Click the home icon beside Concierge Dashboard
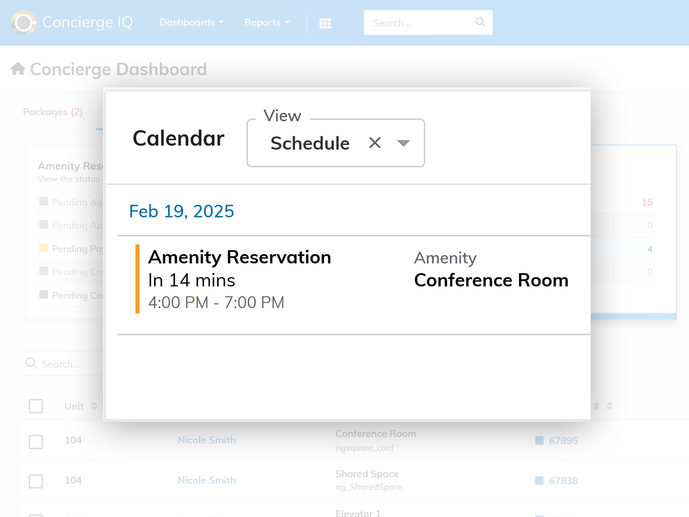 click(18, 69)
